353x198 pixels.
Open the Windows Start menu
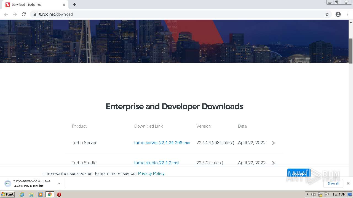[x=8, y=194]
